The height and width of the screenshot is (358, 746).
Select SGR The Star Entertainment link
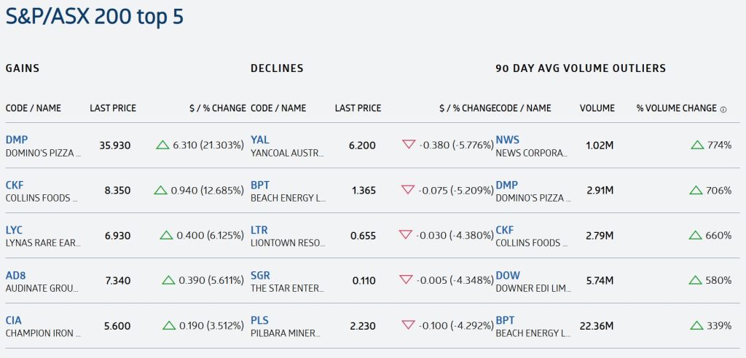pos(260,275)
